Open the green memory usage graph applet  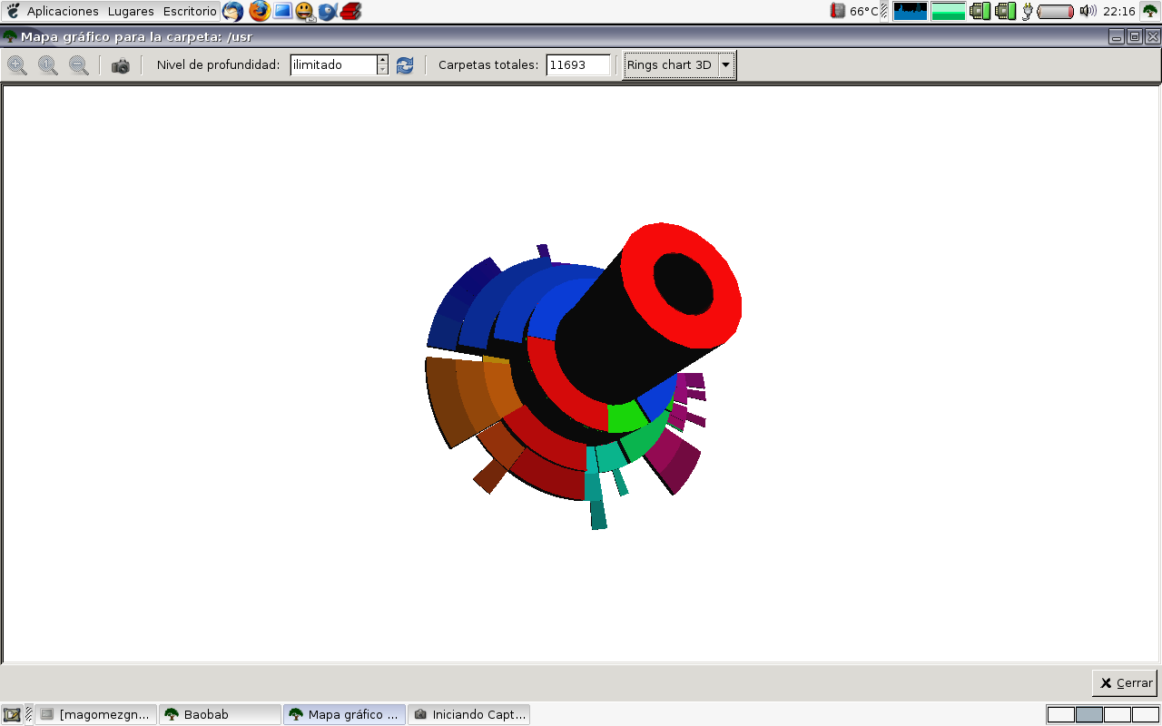(x=948, y=11)
